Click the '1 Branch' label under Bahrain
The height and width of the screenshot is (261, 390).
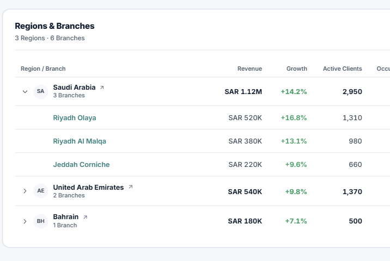[x=65, y=225]
